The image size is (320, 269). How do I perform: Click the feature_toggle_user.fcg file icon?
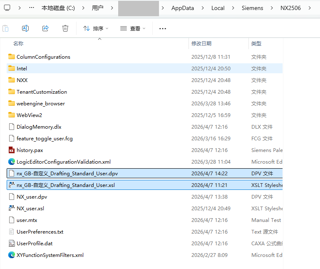12,138
